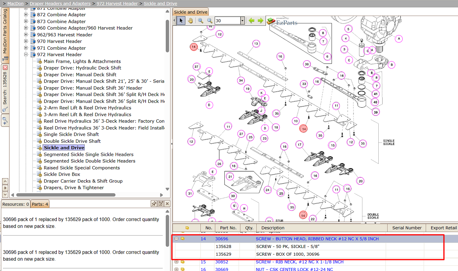458x271 pixels.
Task: Select Main Frame, Lights & Attachments tree item
Action: 82,61
